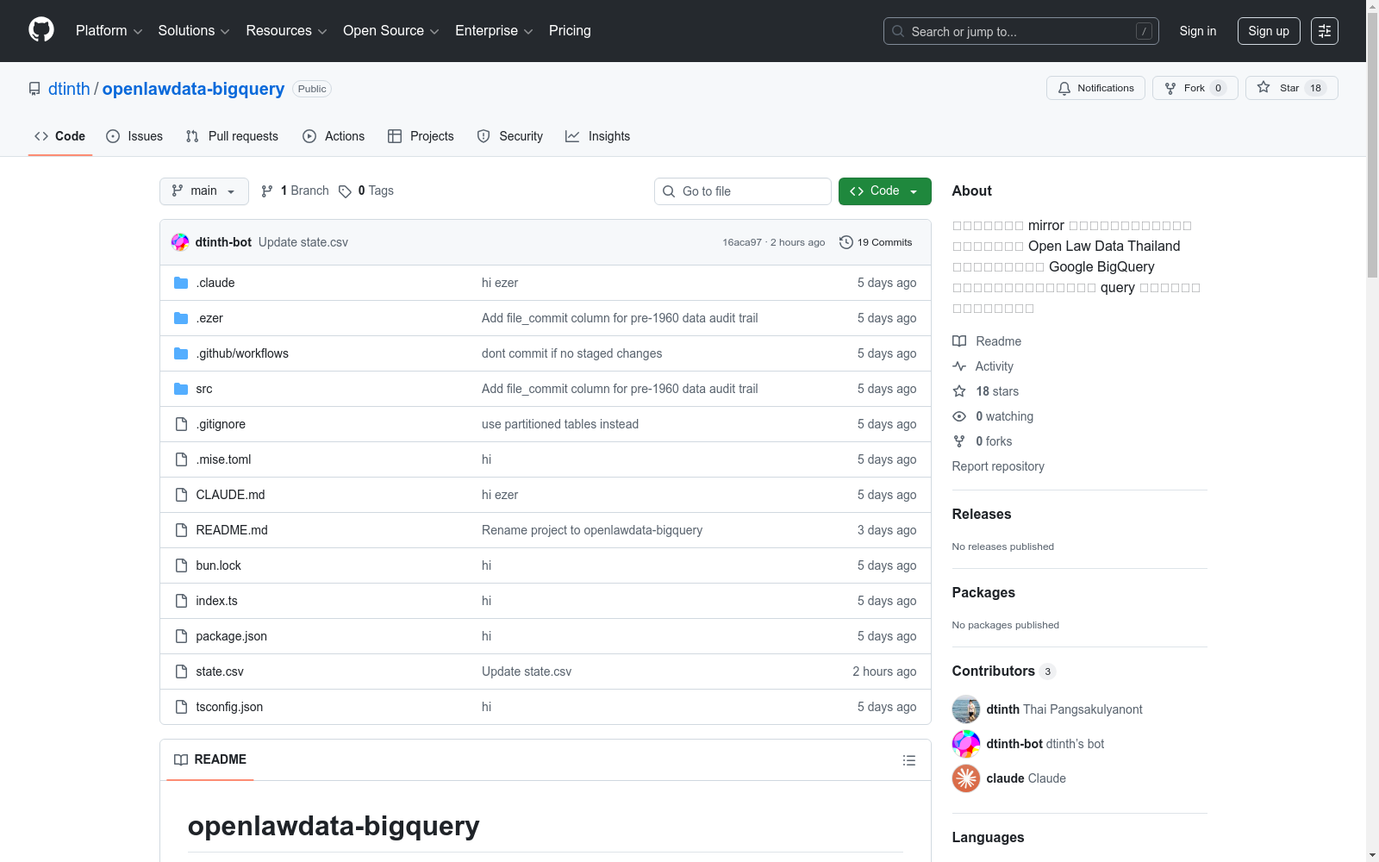Click the claude contributor avatar
Image resolution: width=1379 pixels, height=862 pixels.
(966, 778)
